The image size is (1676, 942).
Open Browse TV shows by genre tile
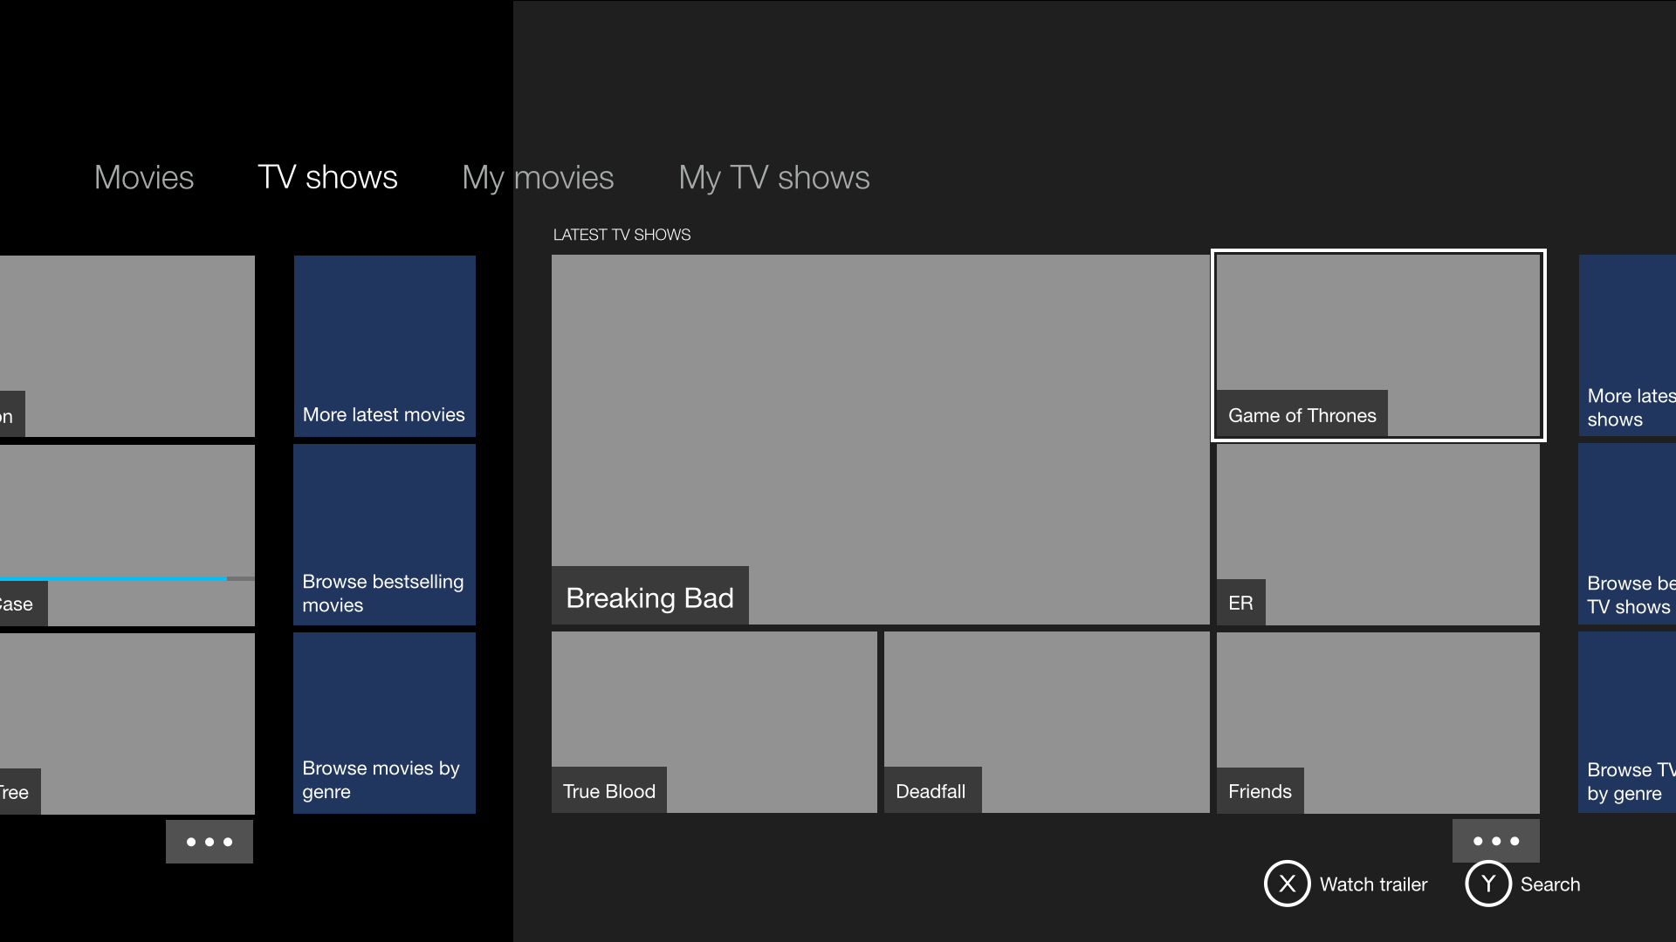point(1627,722)
